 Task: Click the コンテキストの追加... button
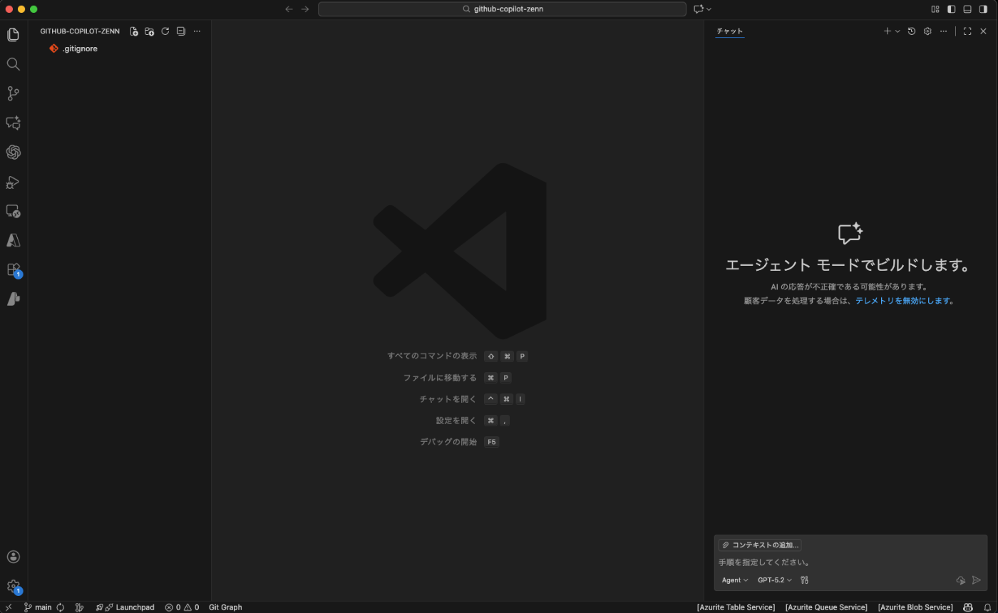coord(760,545)
